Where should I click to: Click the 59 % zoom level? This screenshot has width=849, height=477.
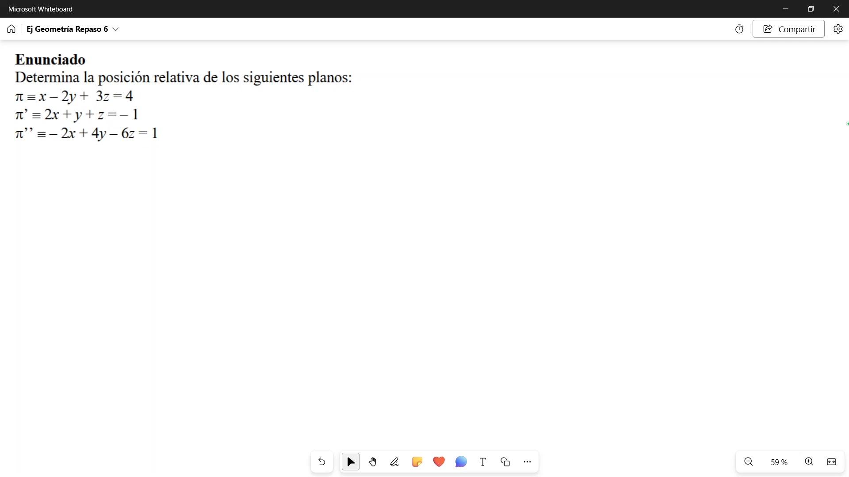pos(779,462)
